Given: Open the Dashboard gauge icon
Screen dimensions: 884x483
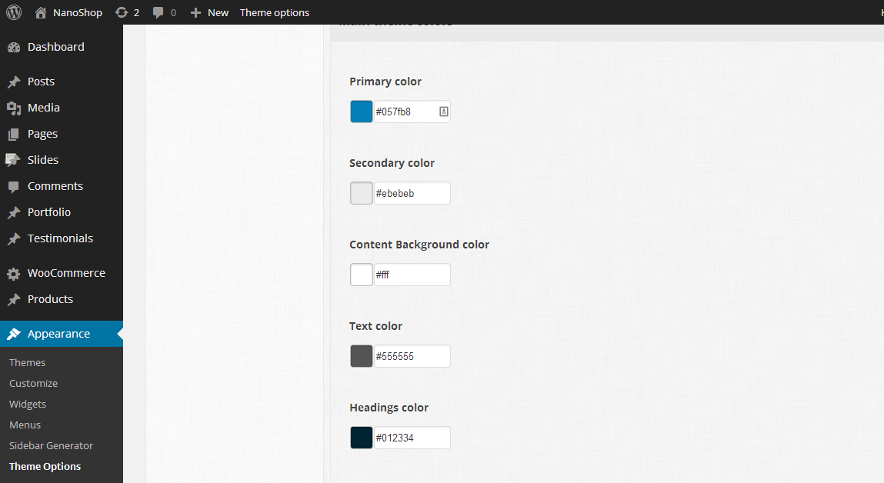Looking at the screenshot, I should click(14, 47).
